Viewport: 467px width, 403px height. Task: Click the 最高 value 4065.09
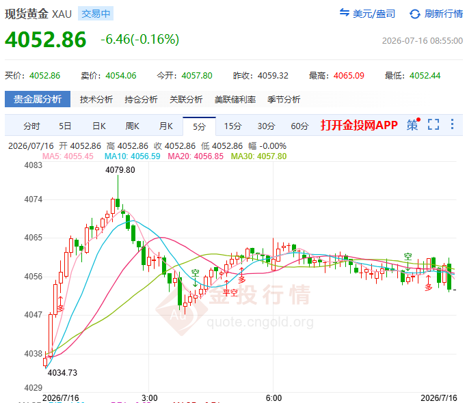(349, 76)
